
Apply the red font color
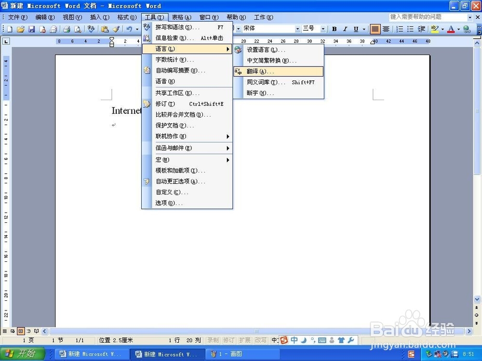point(451,29)
